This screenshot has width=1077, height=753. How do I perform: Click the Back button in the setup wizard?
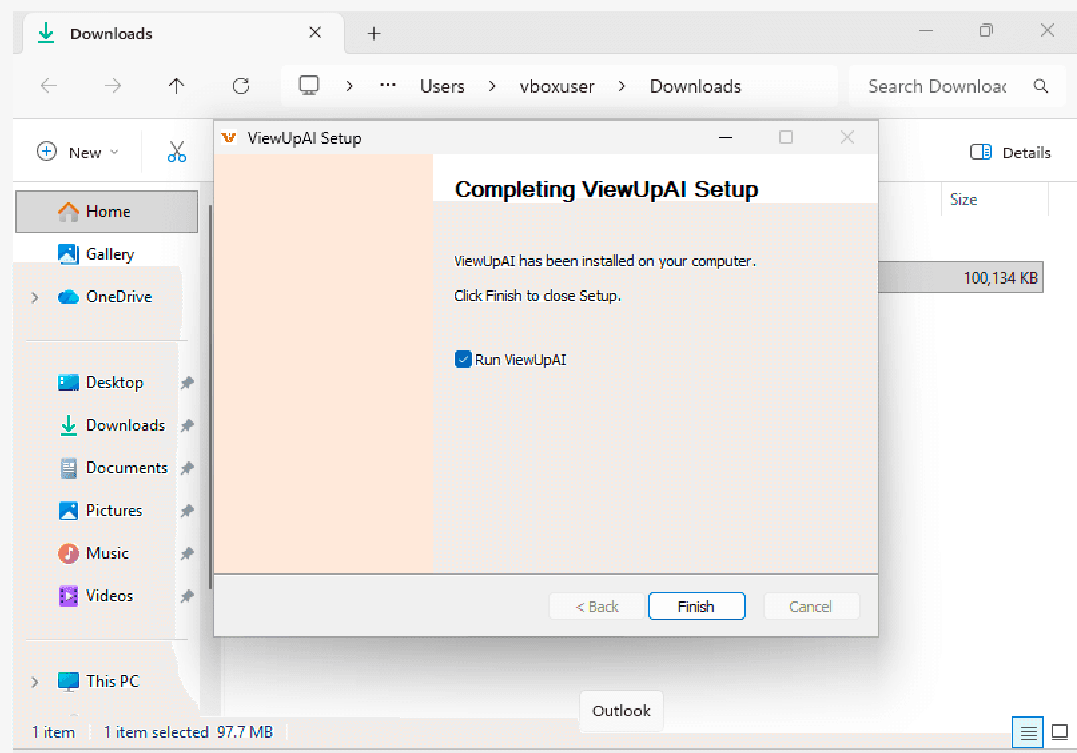597,606
